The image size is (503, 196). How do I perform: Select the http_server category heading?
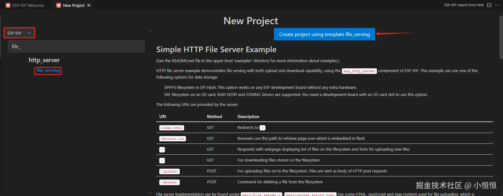pyautogui.click(x=44, y=60)
